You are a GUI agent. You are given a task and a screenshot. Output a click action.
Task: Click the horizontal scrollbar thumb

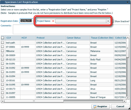click(34, 101)
